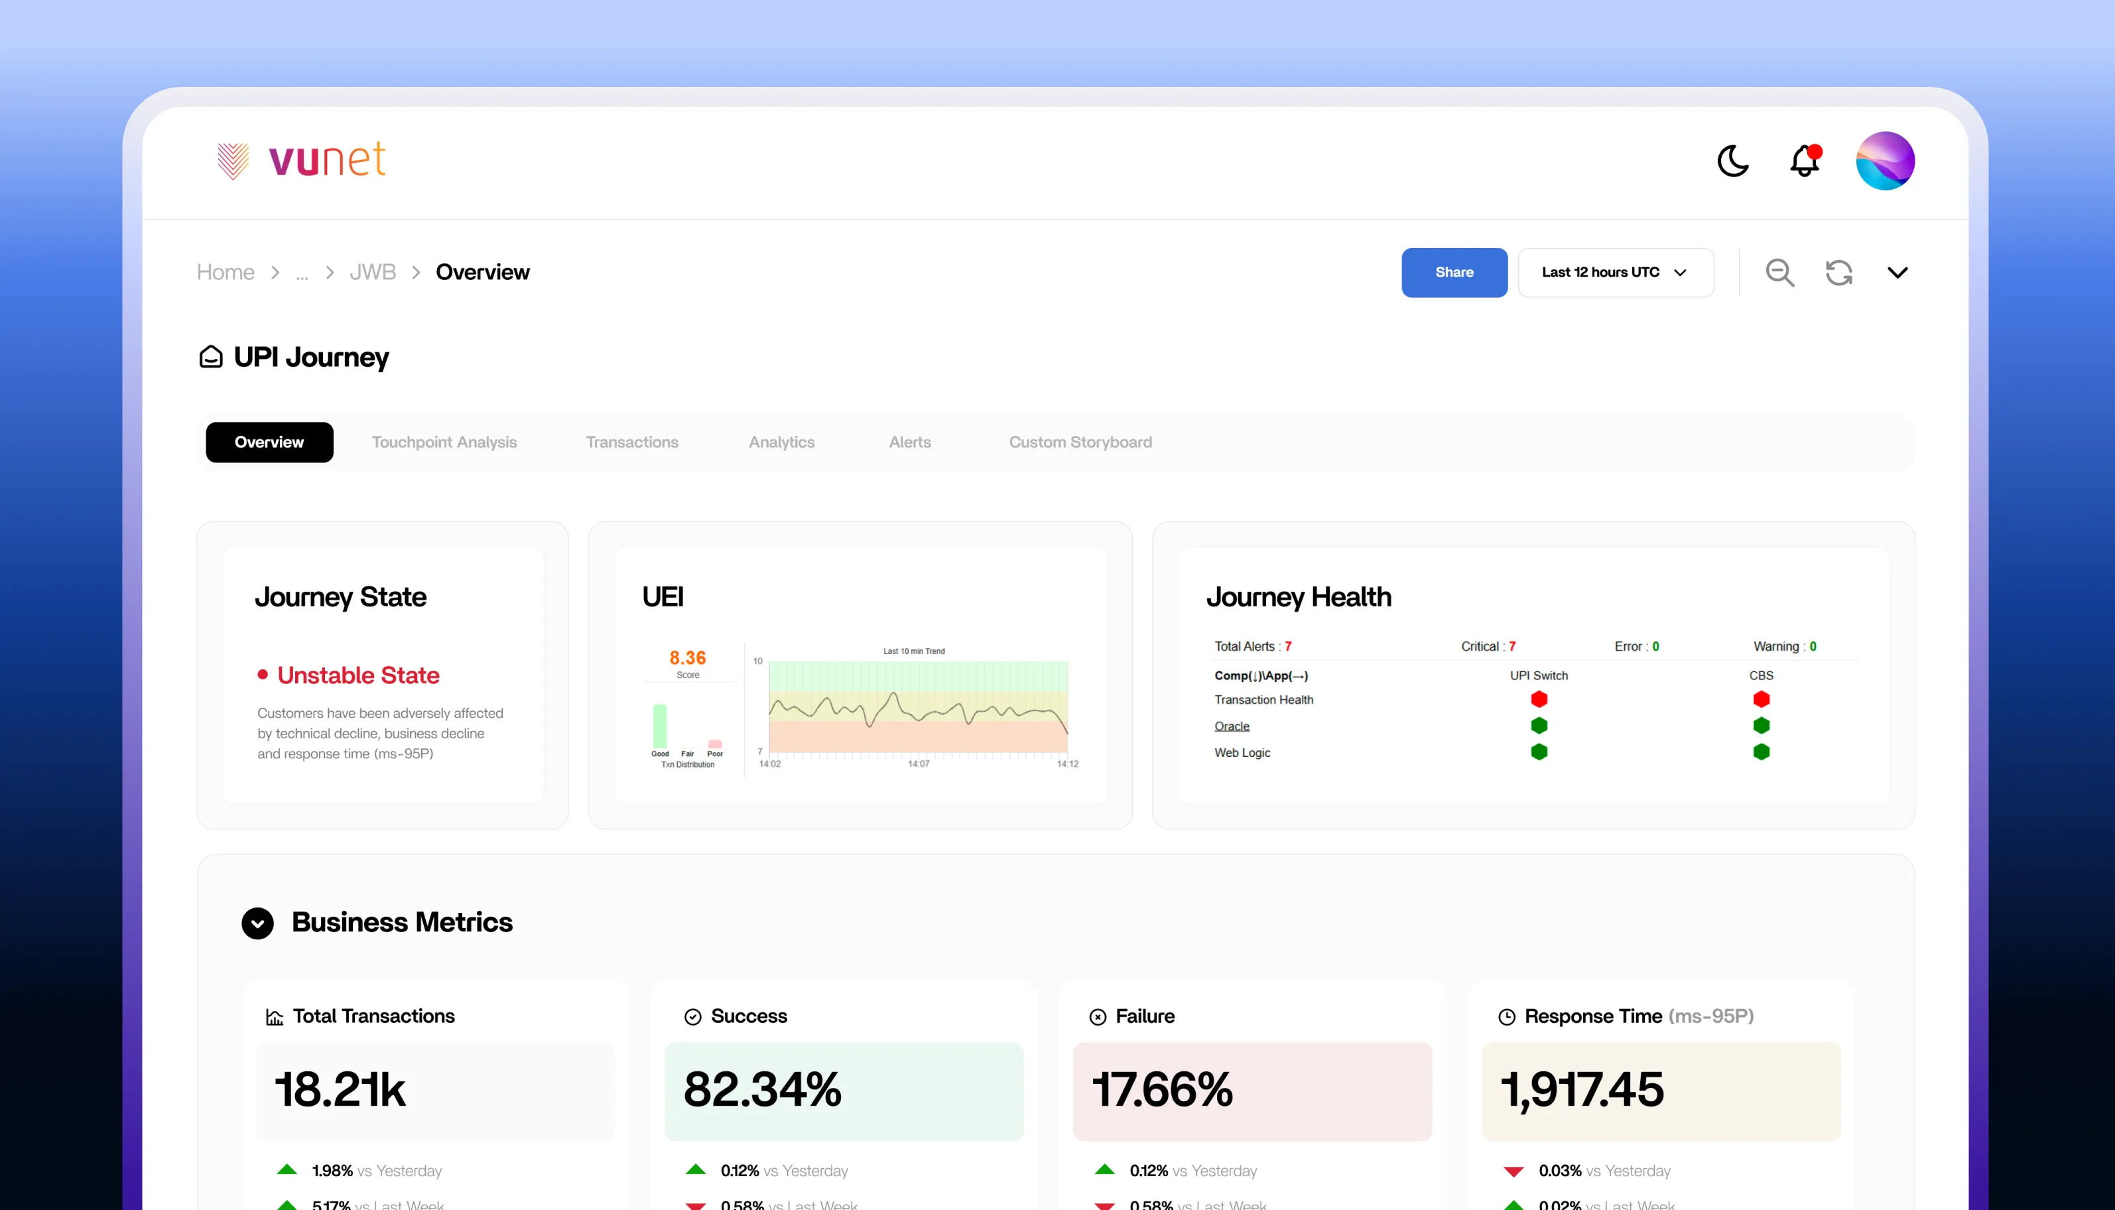The width and height of the screenshot is (2115, 1210).
Task: Collapse the Business Metrics section
Action: click(257, 923)
